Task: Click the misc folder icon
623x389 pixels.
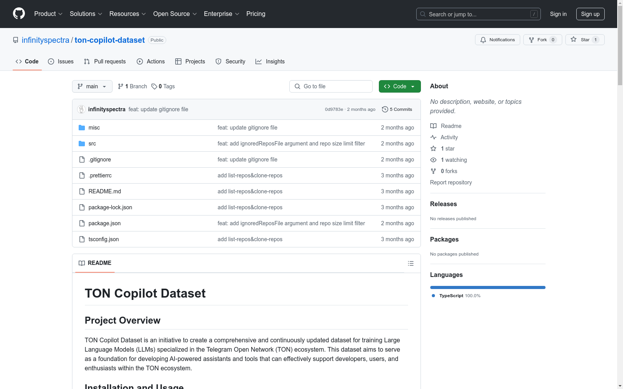Action: pyautogui.click(x=82, y=128)
